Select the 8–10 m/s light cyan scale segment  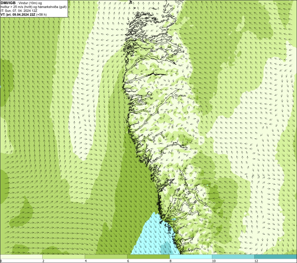[x=191, y=257]
